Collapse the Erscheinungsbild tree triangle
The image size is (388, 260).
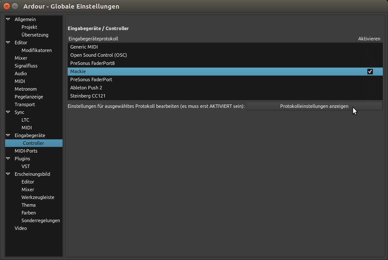coord(8,174)
